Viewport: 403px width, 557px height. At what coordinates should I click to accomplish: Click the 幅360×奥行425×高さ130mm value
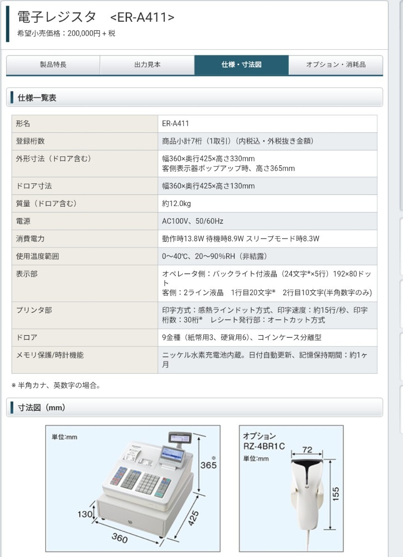click(208, 186)
